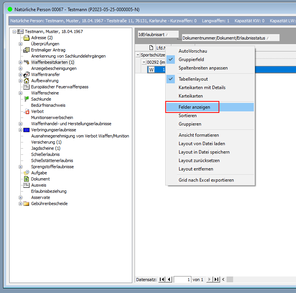Image resolution: width=296 pixels, height=293 pixels.
Task: Go to the first record button
Action: tap(162, 280)
